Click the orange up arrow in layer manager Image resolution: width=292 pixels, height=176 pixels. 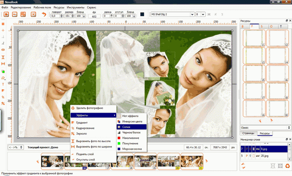point(243,164)
